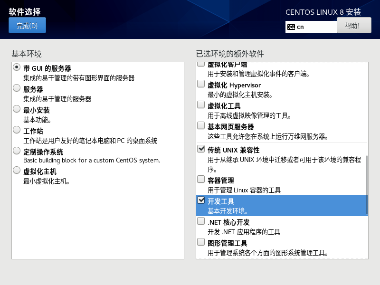Choose the 虚拟化主机 radio option

point(17,170)
